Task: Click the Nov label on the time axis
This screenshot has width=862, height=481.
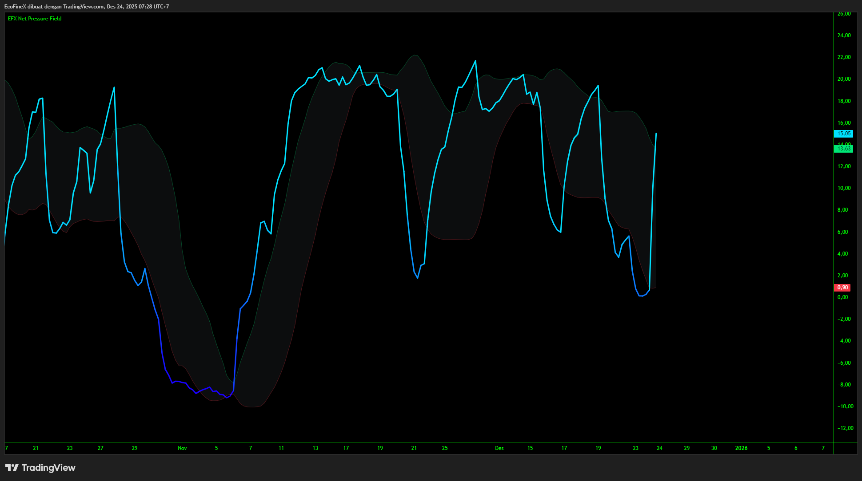Action: click(182, 448)
